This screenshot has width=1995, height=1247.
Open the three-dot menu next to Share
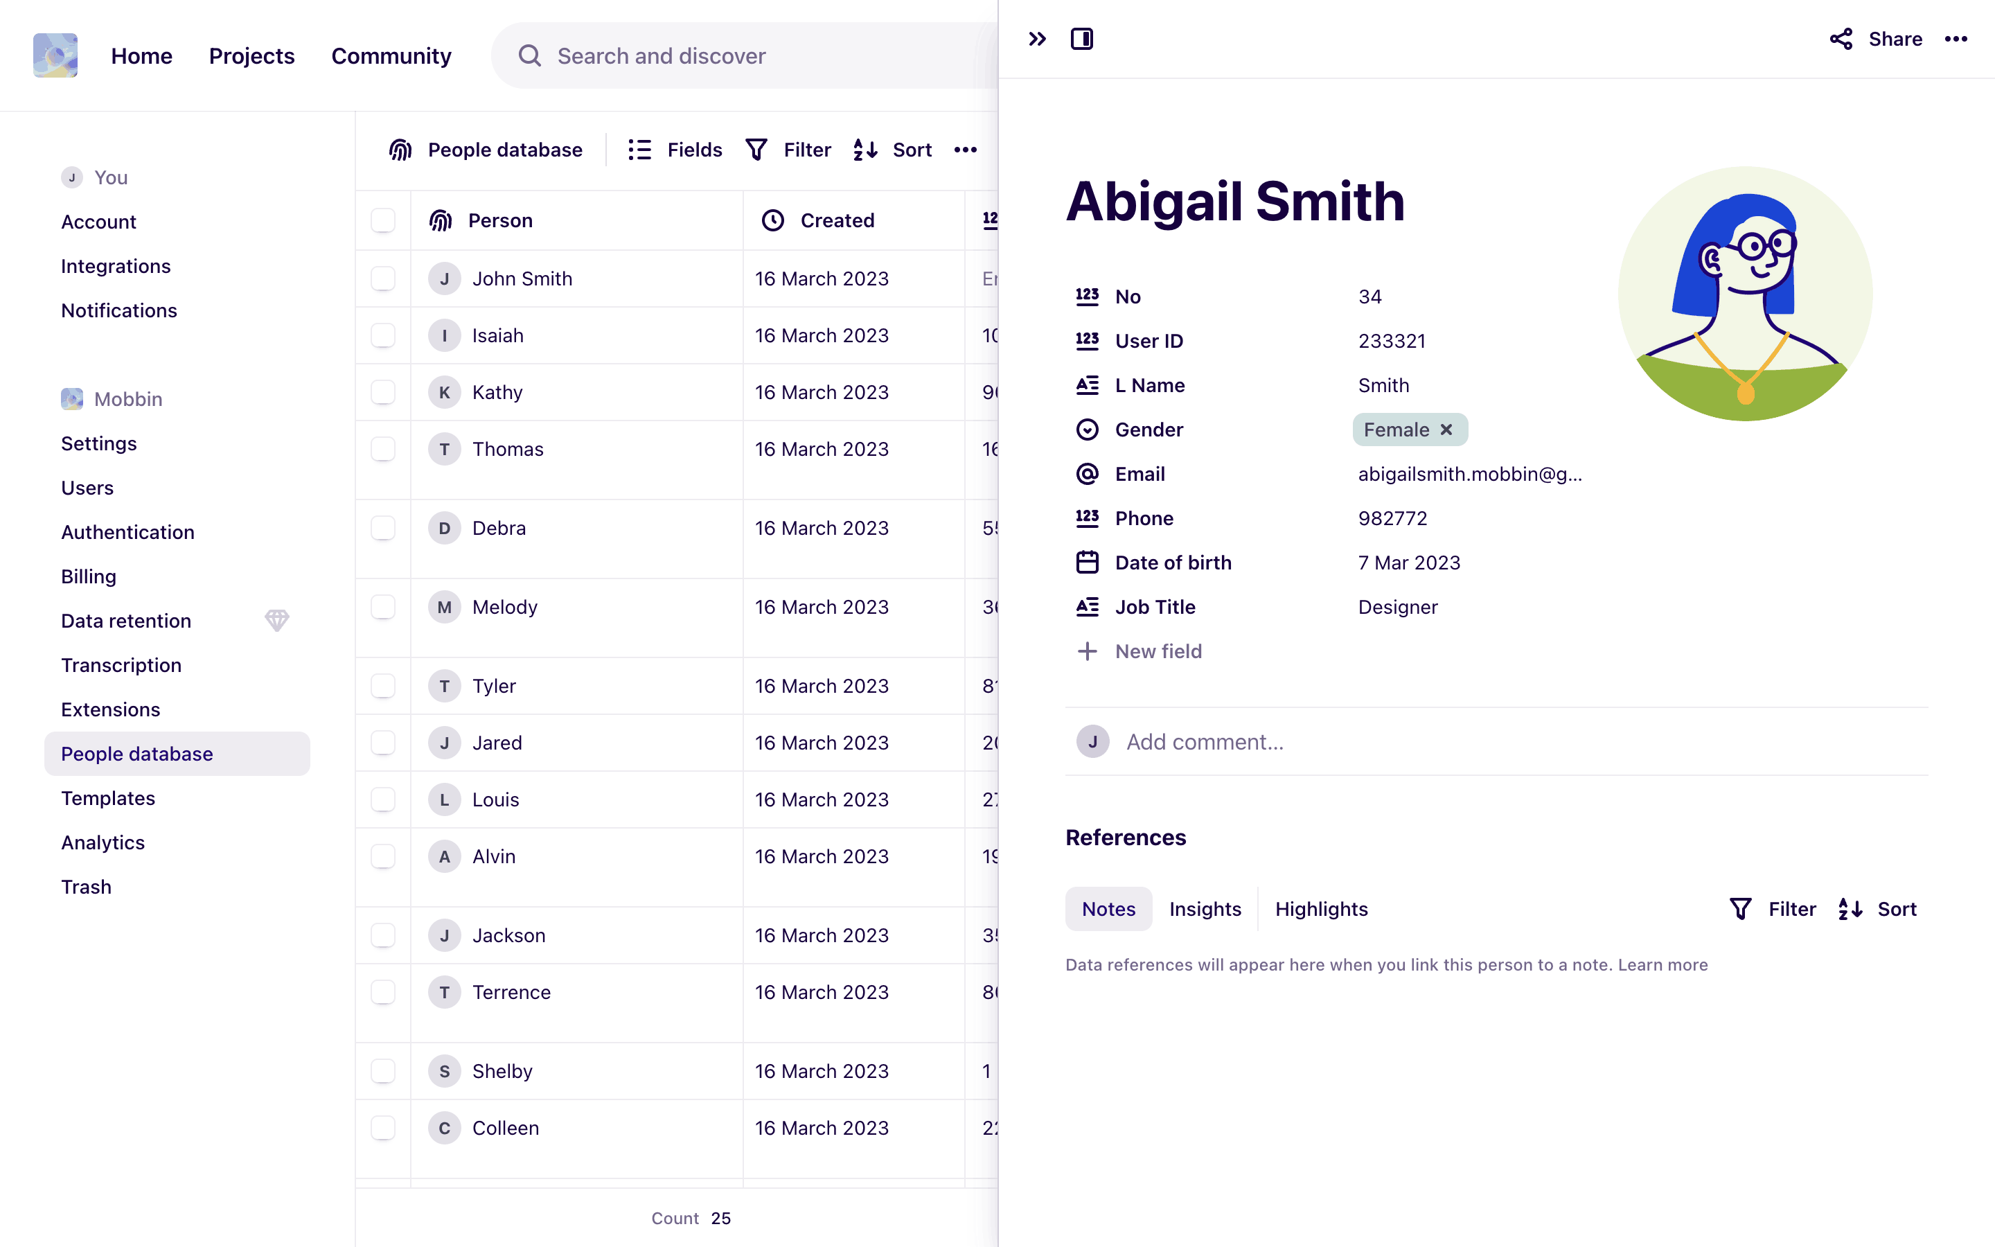click(x=1956, y=39)
